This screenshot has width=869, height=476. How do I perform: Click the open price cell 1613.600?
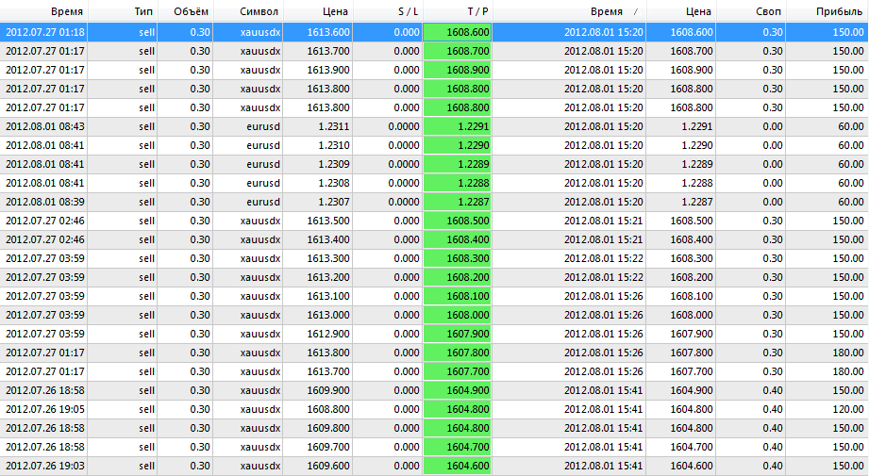pyautogui.click(x=318, y=32)
